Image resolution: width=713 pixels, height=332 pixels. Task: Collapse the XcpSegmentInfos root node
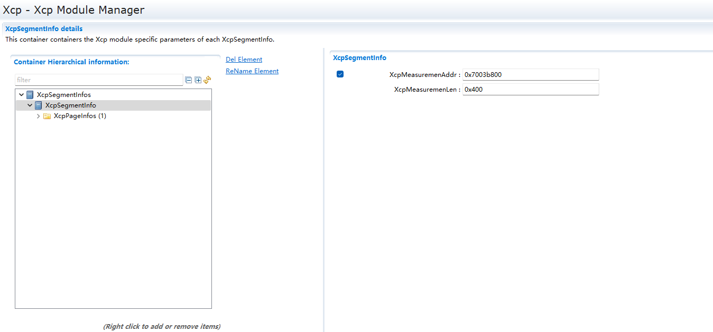pyautogui.click(x=21, y=95)
